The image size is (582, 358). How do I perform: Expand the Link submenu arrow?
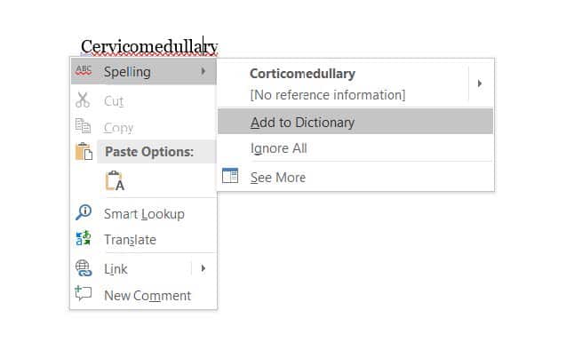click(203, 268)
